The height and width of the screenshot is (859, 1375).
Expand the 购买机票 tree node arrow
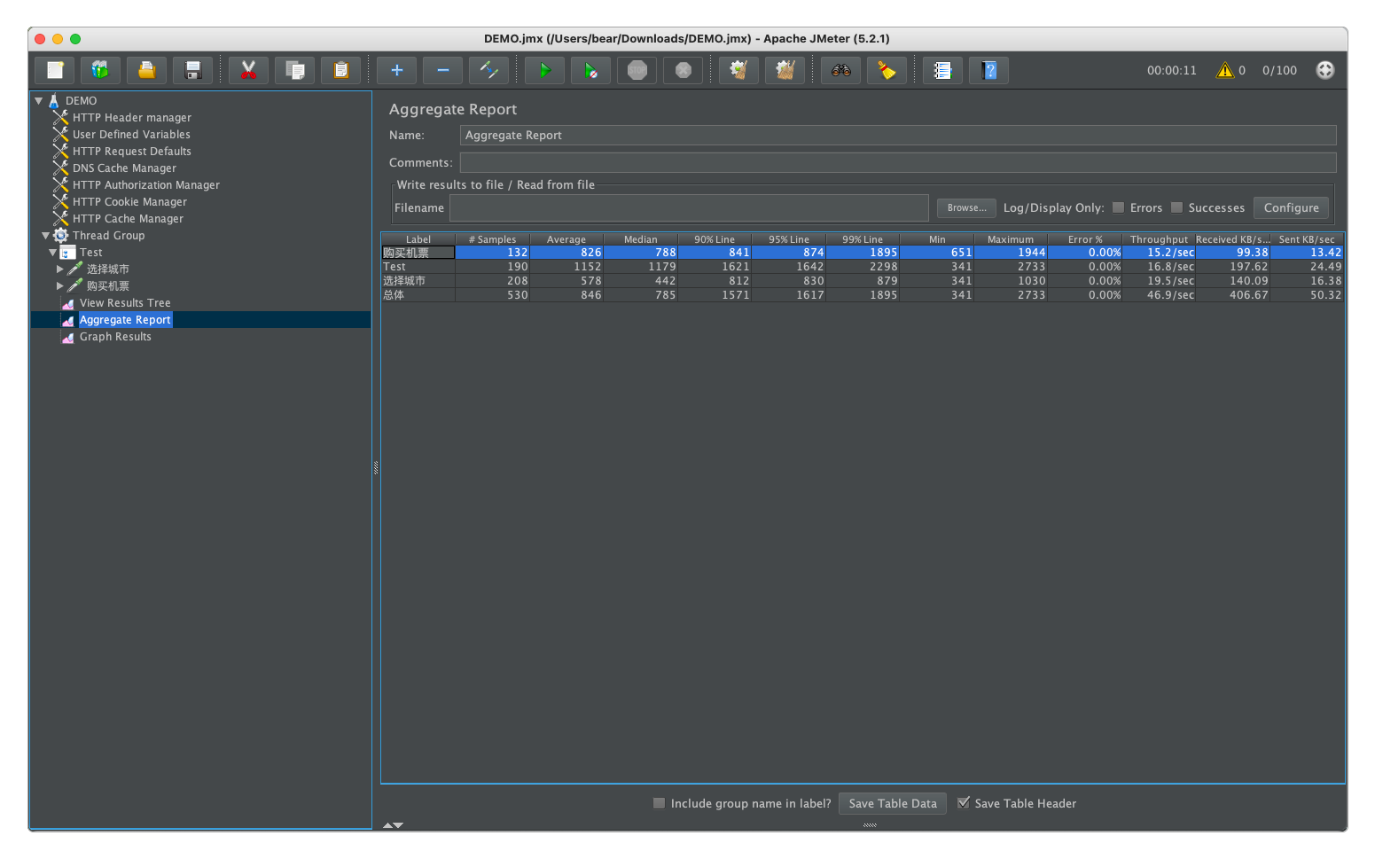click(x=60, y=286)
